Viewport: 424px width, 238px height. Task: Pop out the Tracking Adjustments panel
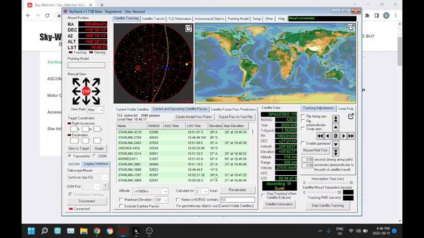[350, 116]
